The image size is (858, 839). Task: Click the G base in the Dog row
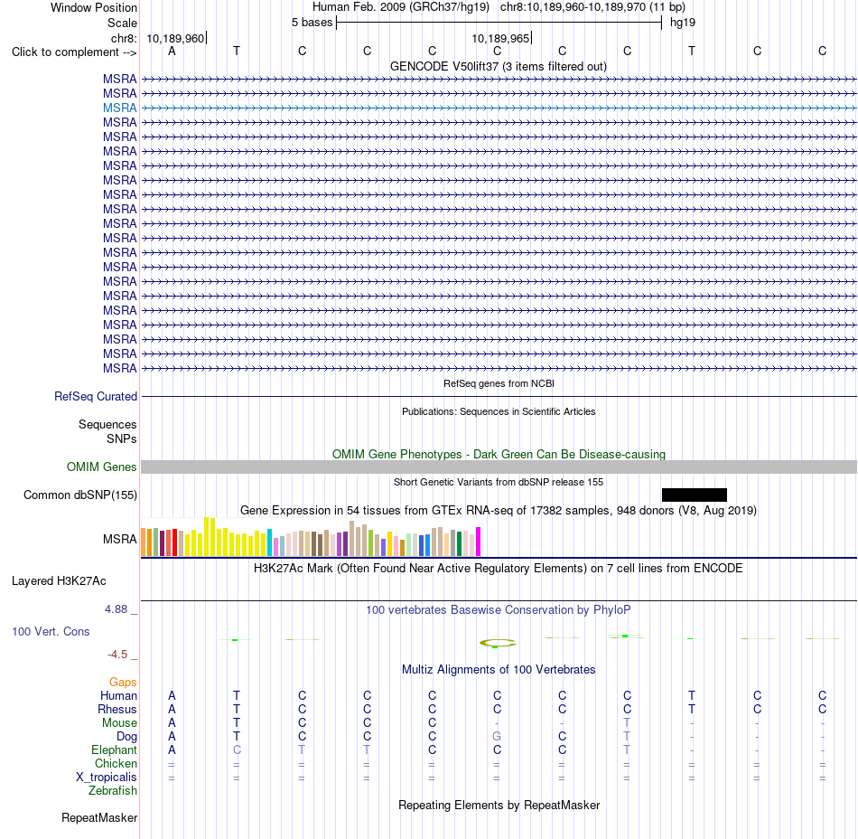tap(497, 737)
